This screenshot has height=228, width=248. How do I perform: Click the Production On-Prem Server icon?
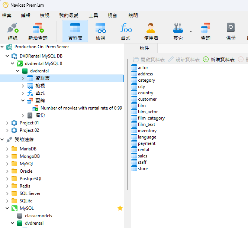(9, 47)
